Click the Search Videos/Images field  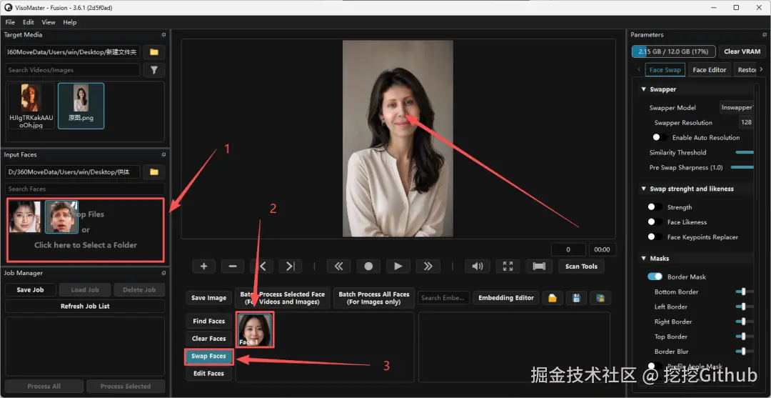(73, 70)
